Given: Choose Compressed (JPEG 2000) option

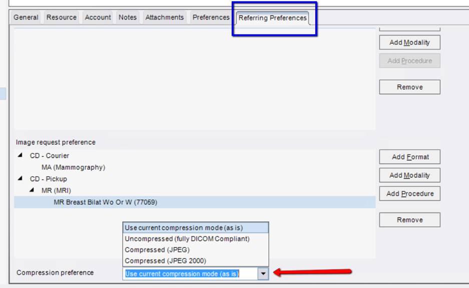Looking at the screenshot, I should click(165, 261).
